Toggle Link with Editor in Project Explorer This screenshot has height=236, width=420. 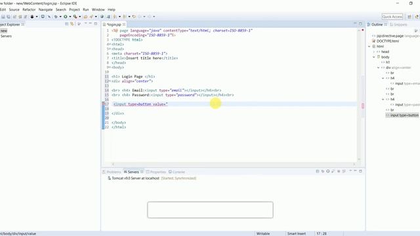(x=72, y=24)
